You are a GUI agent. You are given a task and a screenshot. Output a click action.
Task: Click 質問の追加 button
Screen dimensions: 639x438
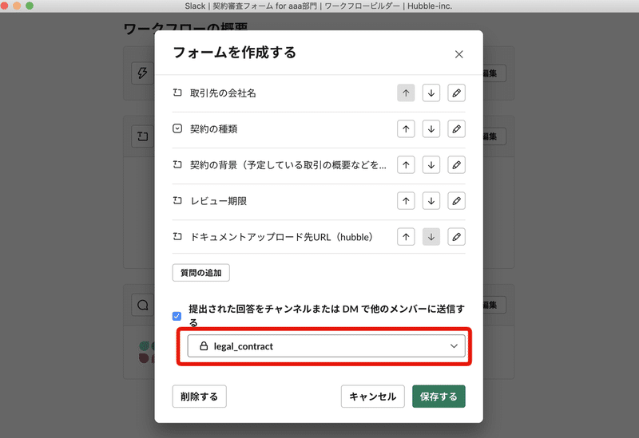click(x=201, y=273)
